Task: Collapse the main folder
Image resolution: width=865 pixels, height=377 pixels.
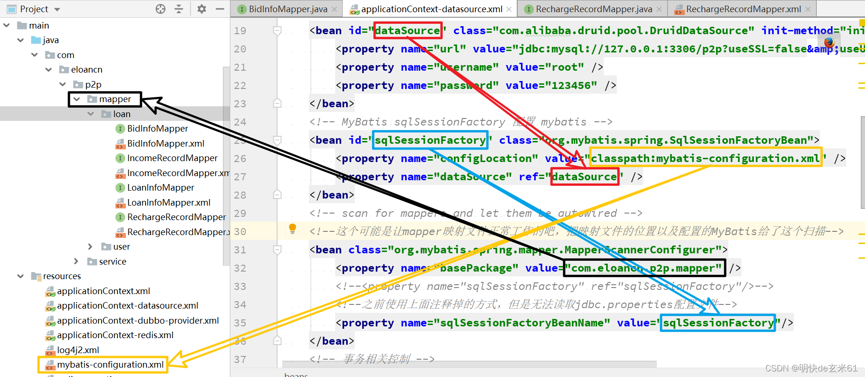Action: click(7, 25)
